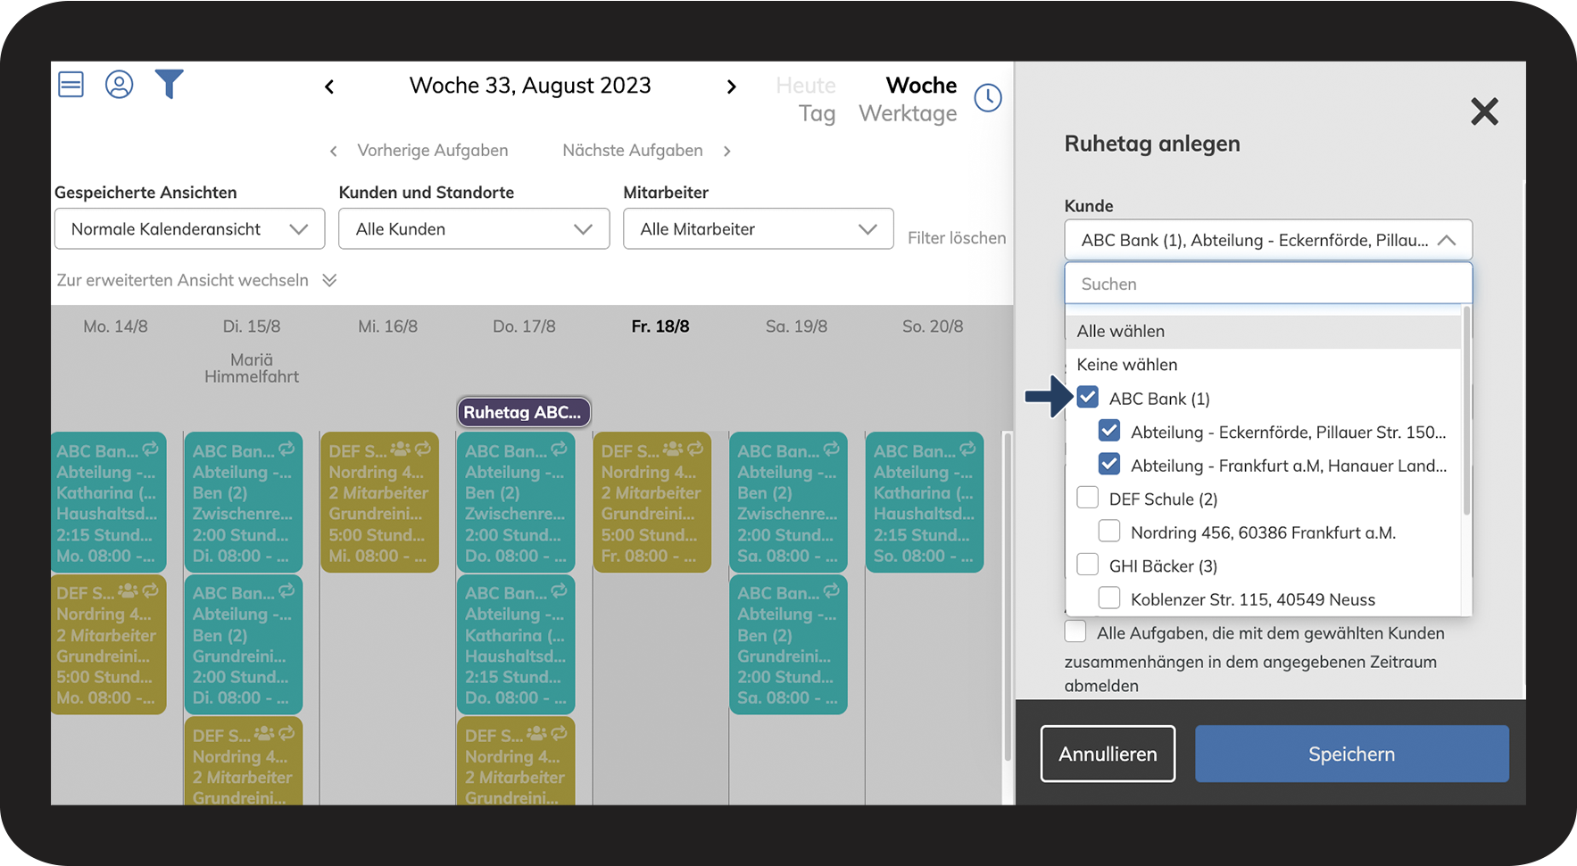
Task: Collapse the Kunde selection dropdown
Action: (1268, 240)
